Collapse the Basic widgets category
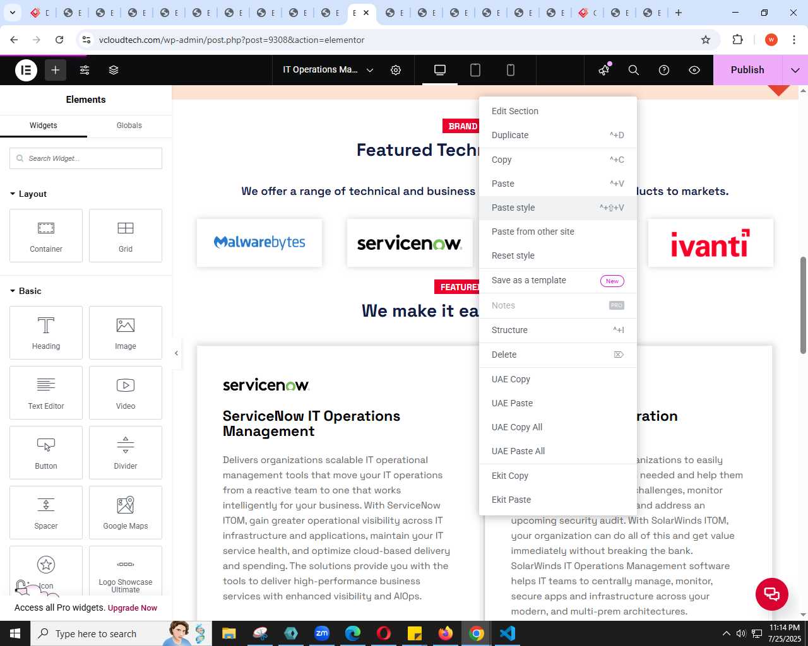The width and height of the screenshot is (808, 646). (x=26, y=291)
